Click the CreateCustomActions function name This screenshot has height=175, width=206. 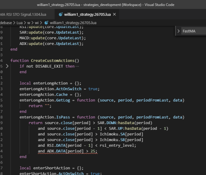pyautogui.click(x=53, y=60)
